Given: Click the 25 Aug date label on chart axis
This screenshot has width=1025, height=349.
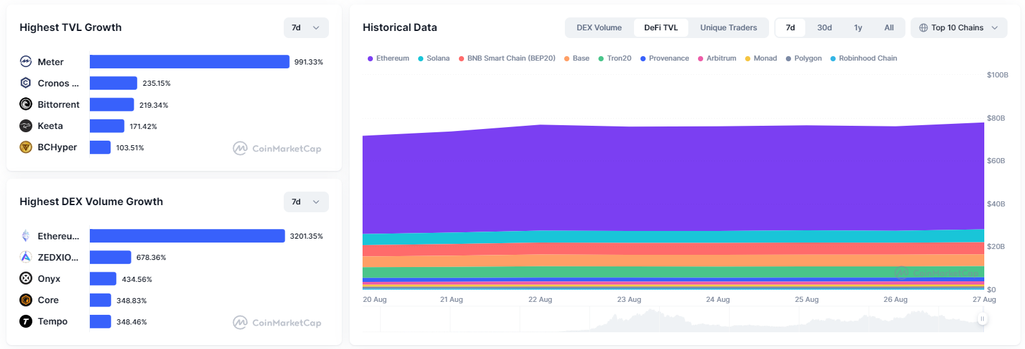Looking at the screenshot, I should coord(807,299).
